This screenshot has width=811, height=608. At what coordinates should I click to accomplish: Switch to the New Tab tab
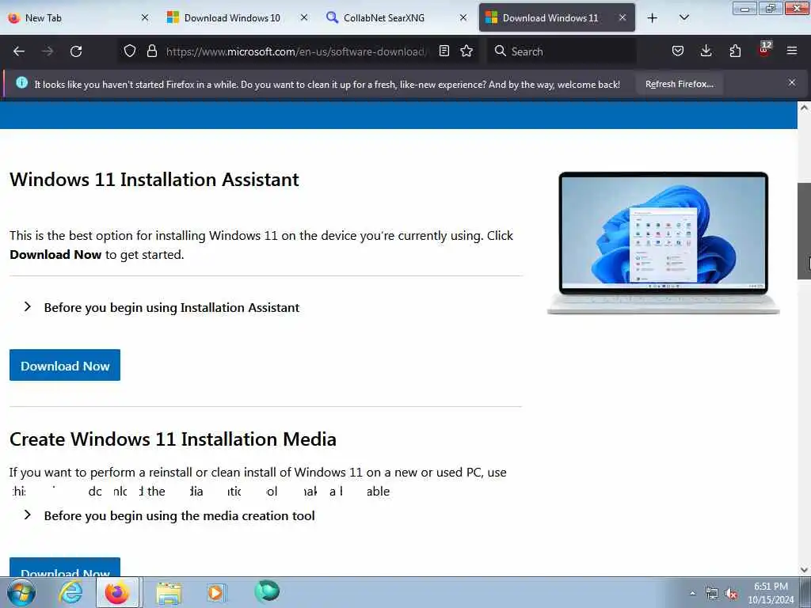pos(77,17)
